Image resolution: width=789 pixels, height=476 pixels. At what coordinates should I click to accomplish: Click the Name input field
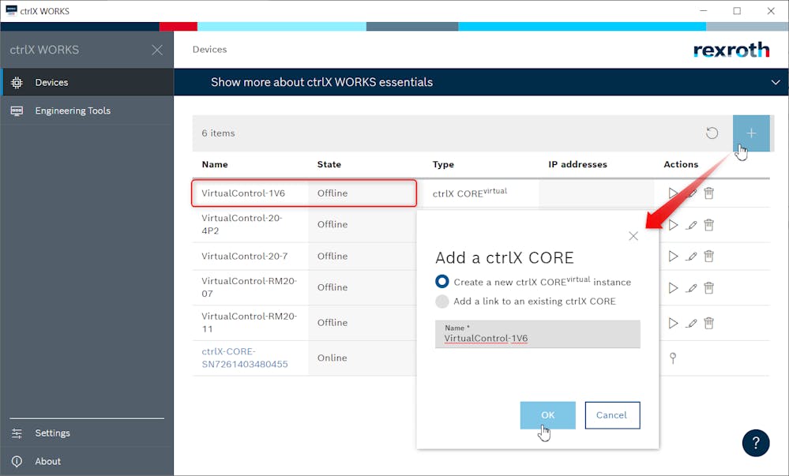(537, 334)
